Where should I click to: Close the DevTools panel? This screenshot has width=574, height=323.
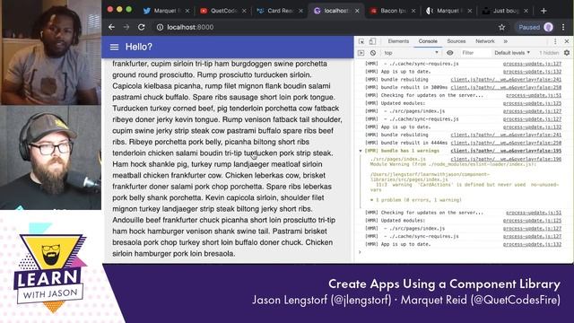567,41
